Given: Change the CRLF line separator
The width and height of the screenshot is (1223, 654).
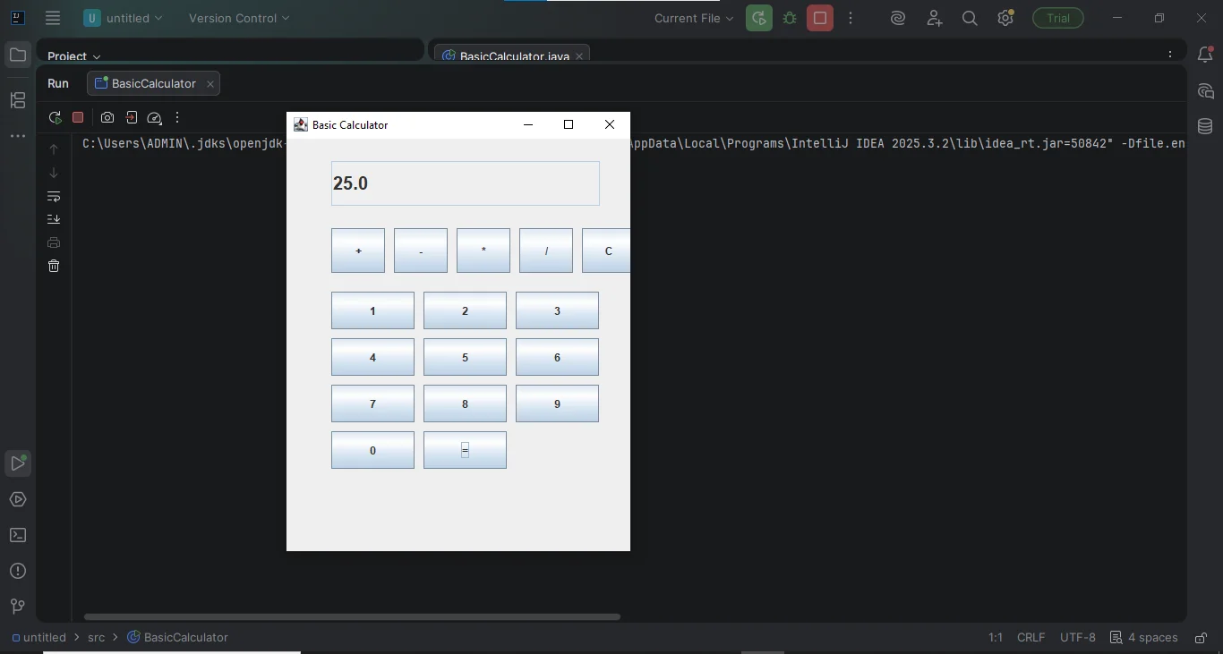Looking at the screenshot, I should tap(1031, 638).
